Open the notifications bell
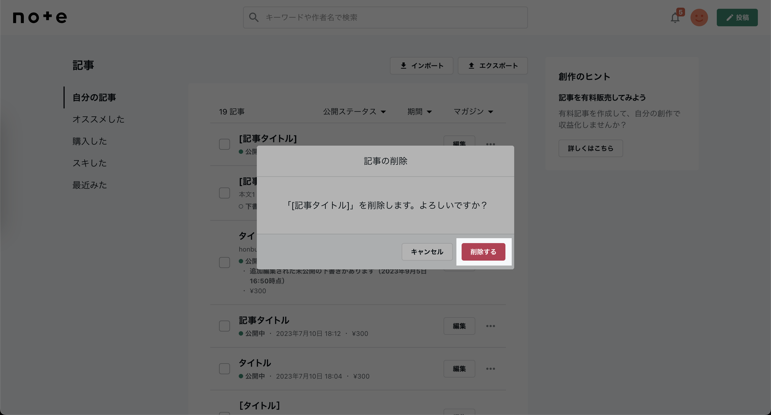 [675, 18]
